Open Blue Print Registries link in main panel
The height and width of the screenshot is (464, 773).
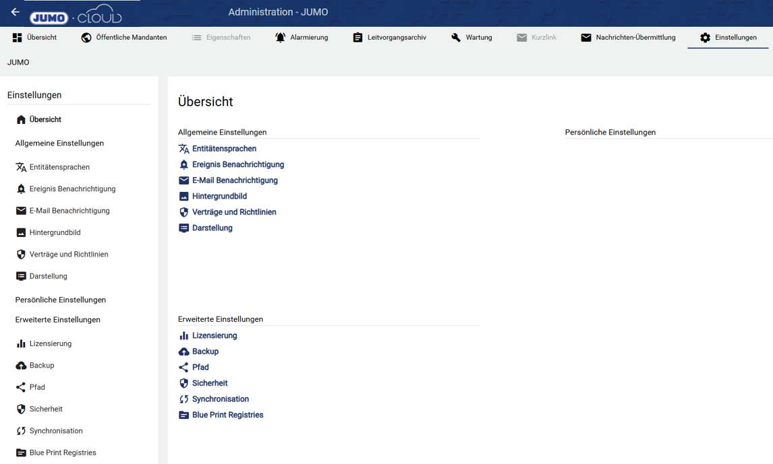[227, 416]
